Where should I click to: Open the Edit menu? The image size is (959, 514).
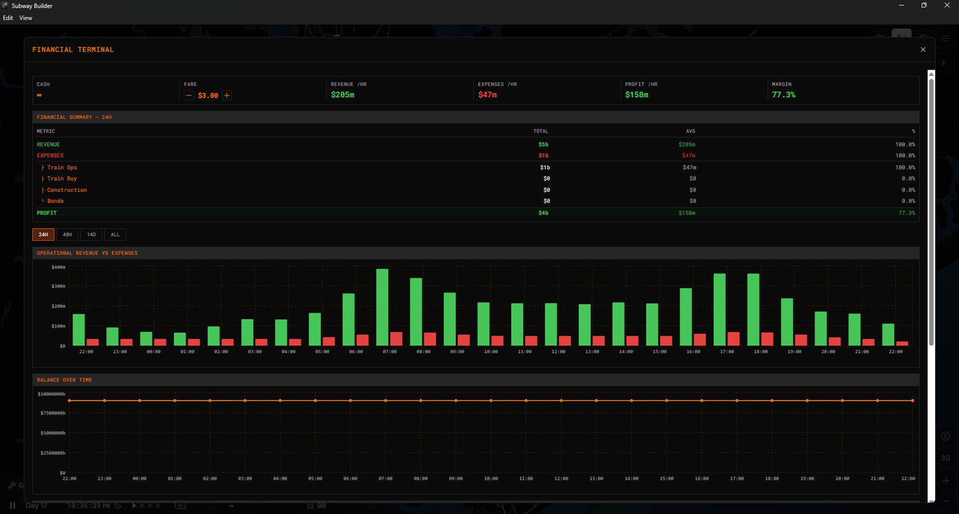point(7,18)
